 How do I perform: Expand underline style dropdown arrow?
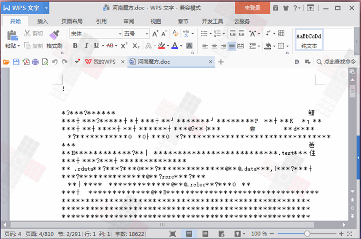103,46
